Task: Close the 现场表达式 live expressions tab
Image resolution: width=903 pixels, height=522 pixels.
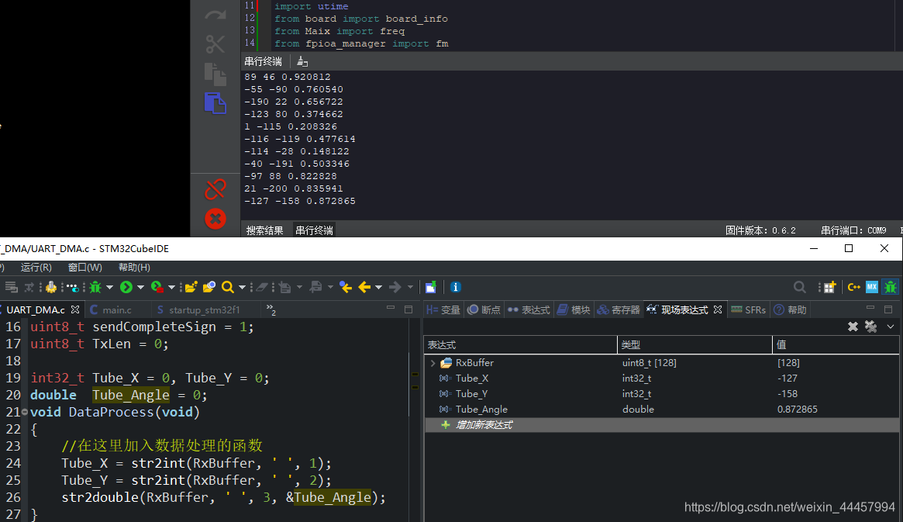Action: point(718,309)
